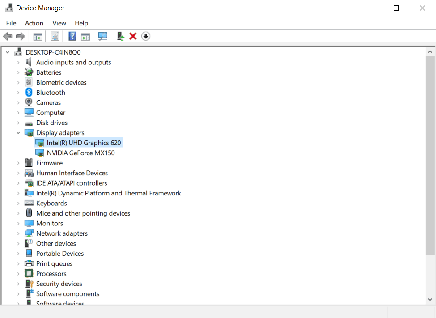Click the Back arrow toolbar icon

(x=8, y=36)
